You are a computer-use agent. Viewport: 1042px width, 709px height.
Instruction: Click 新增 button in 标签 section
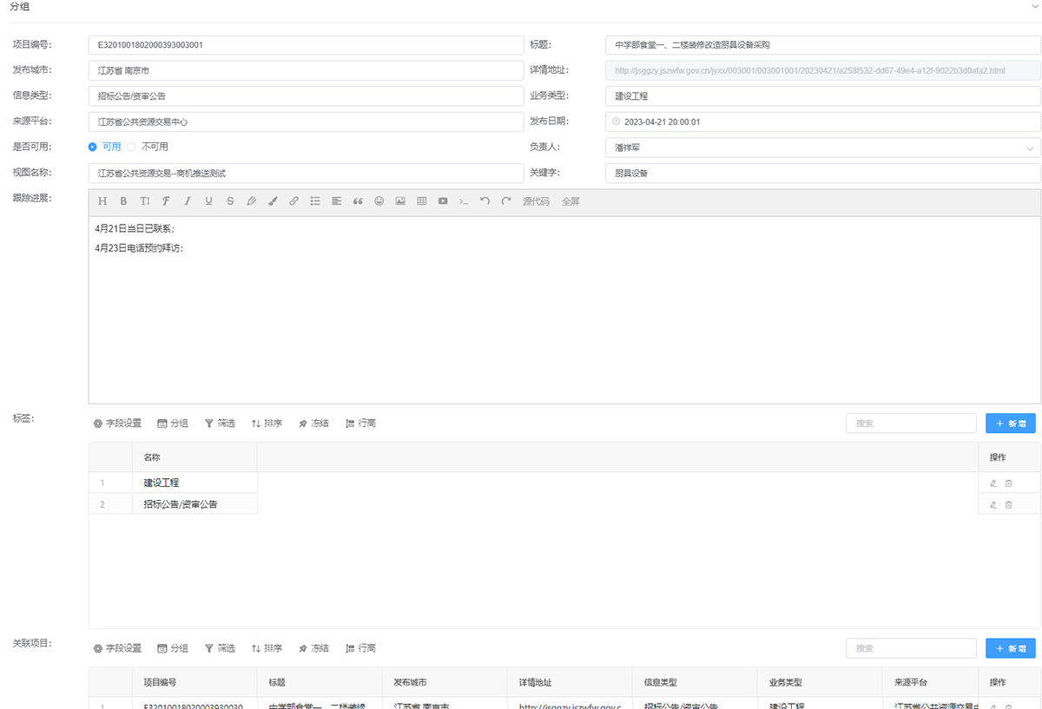(1011, 423)
